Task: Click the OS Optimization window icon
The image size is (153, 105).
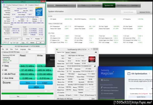Action: [x=129, y=74]
